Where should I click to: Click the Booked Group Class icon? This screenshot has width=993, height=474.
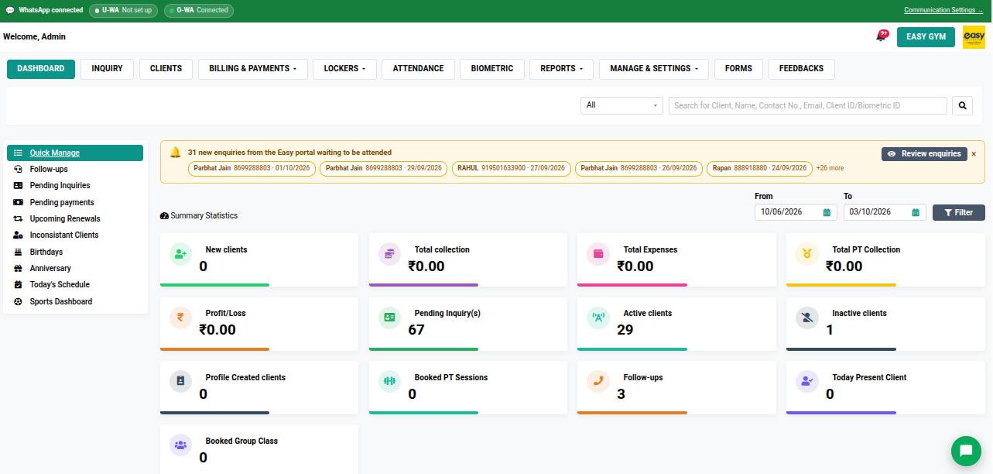180,445
